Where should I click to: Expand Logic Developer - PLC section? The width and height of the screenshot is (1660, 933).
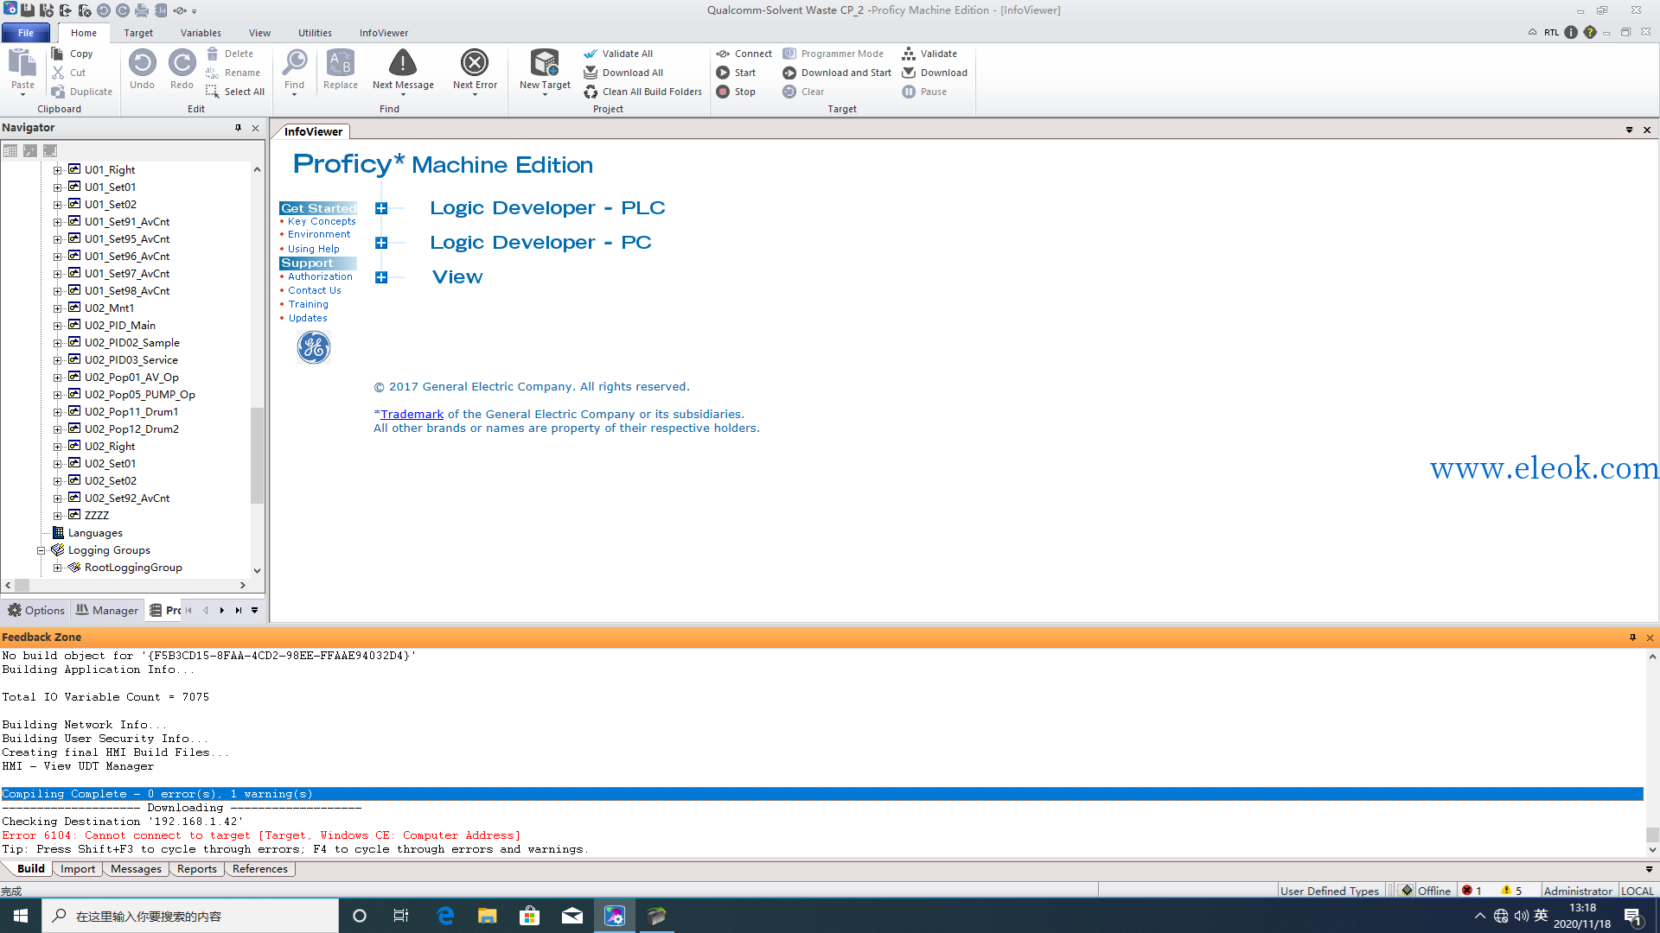pos(381,208)
